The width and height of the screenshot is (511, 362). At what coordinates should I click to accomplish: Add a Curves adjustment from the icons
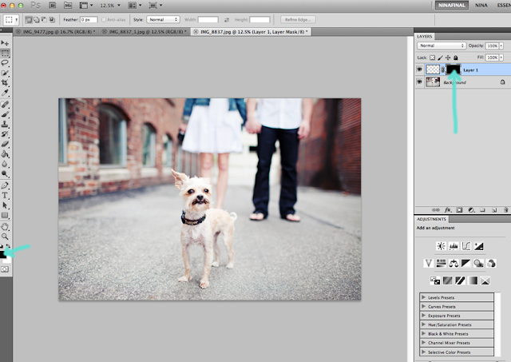tap(465, 246)
